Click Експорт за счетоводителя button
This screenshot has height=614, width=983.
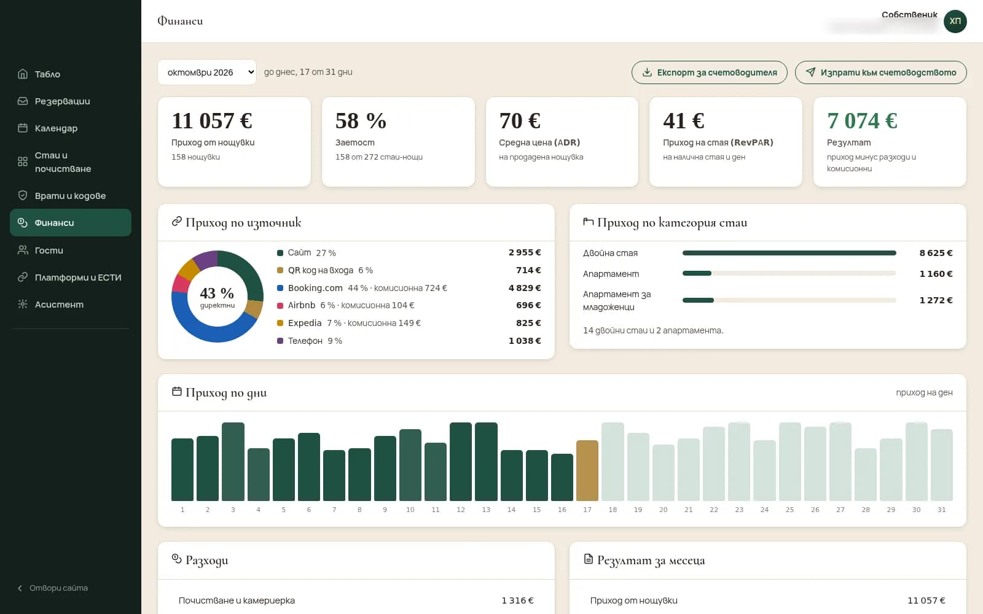pos(710,72)
